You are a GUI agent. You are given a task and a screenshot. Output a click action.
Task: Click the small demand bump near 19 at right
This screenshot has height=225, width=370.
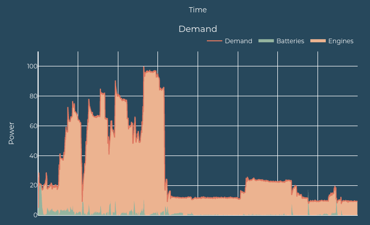click(335, 187)
